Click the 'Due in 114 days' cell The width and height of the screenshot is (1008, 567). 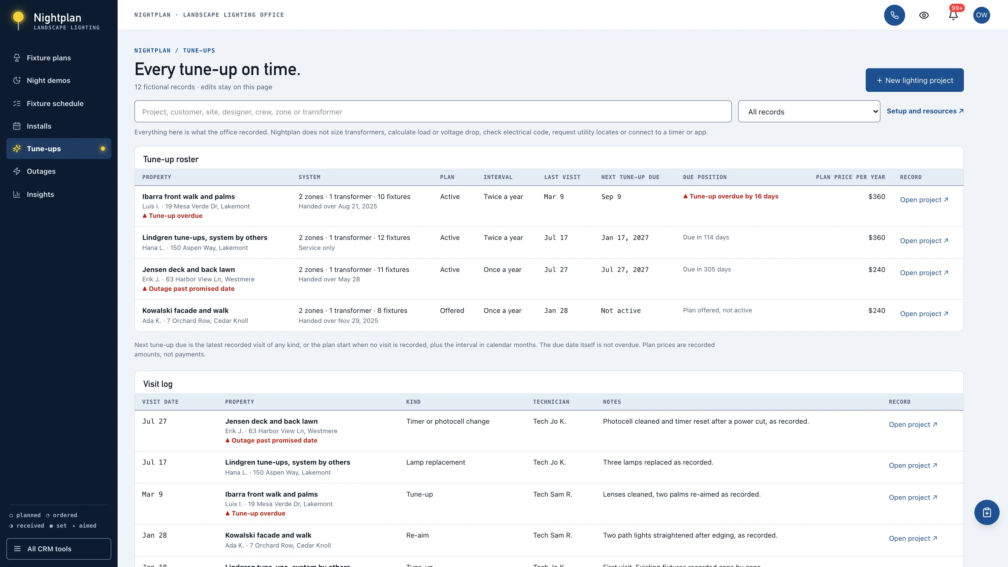[x=706, y=238]
